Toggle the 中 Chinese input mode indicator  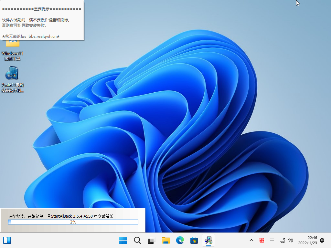point(272,240)
